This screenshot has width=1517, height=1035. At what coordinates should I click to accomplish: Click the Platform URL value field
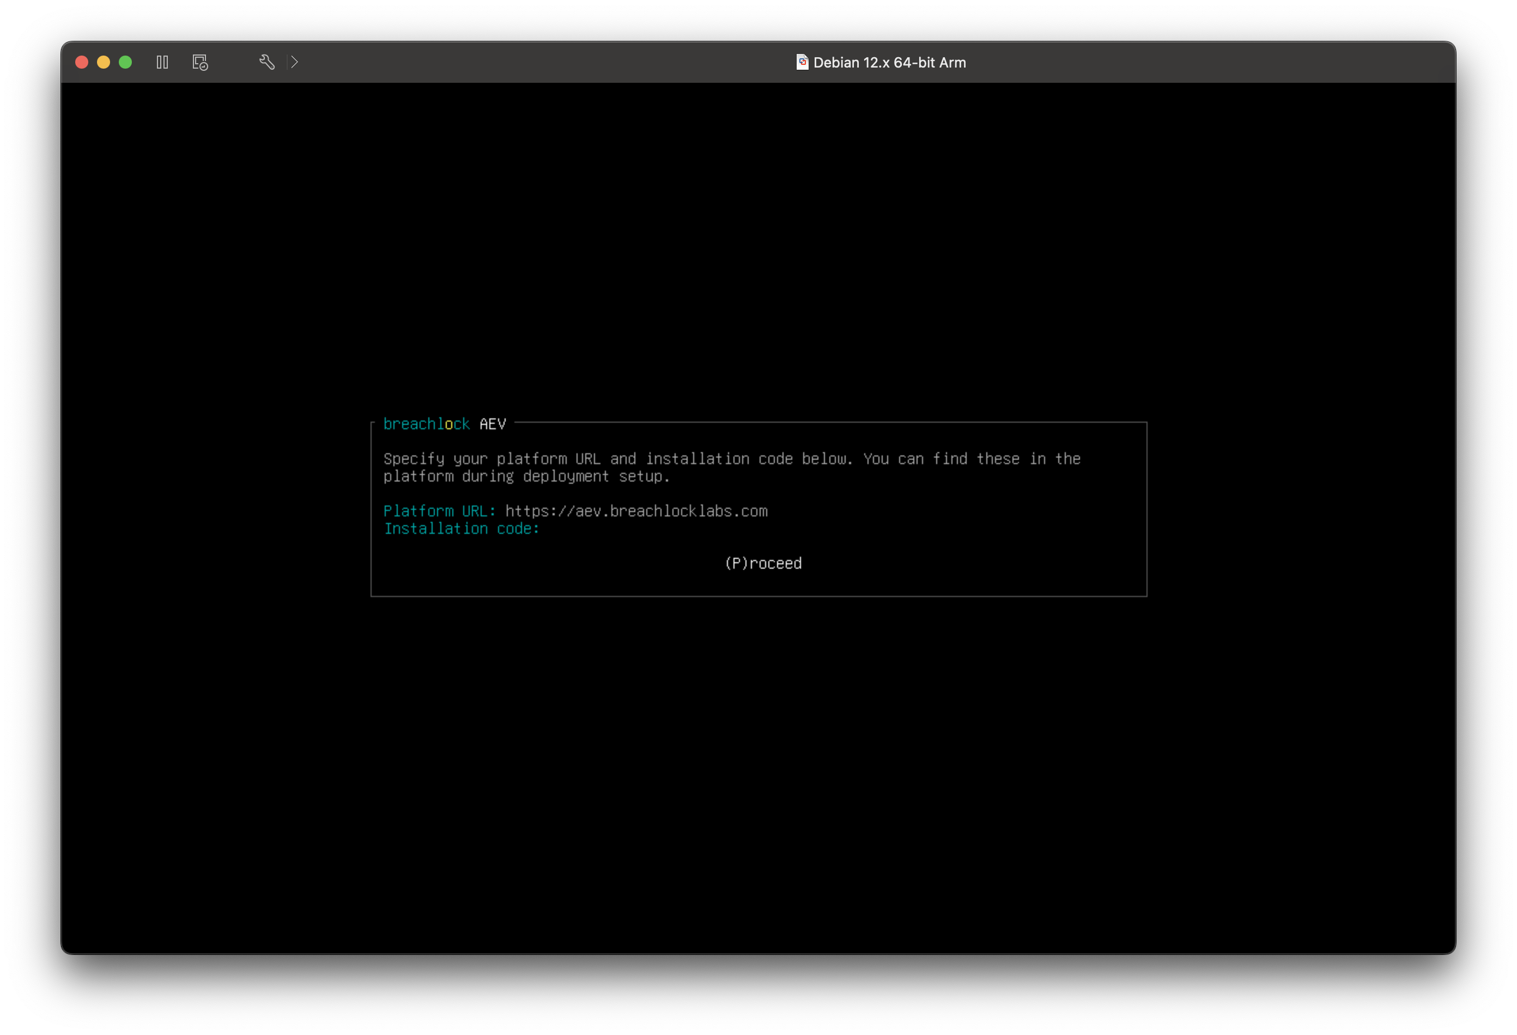point(636,511)
